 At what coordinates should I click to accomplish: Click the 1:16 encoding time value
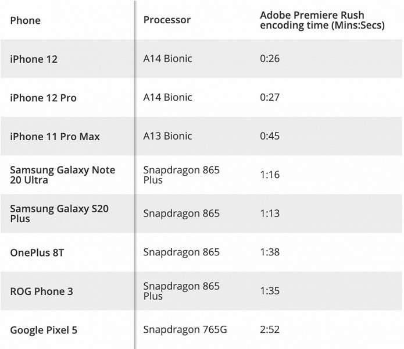coord(270,175)
